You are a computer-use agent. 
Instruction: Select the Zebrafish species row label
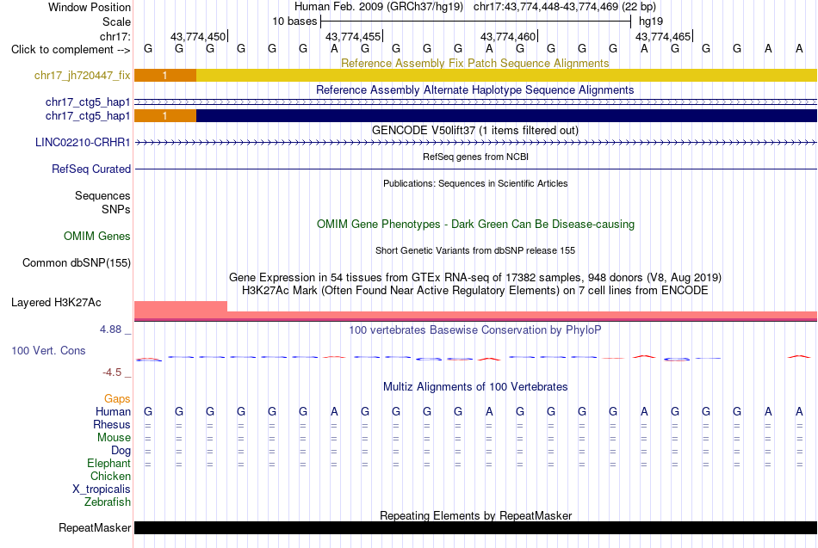108,502
